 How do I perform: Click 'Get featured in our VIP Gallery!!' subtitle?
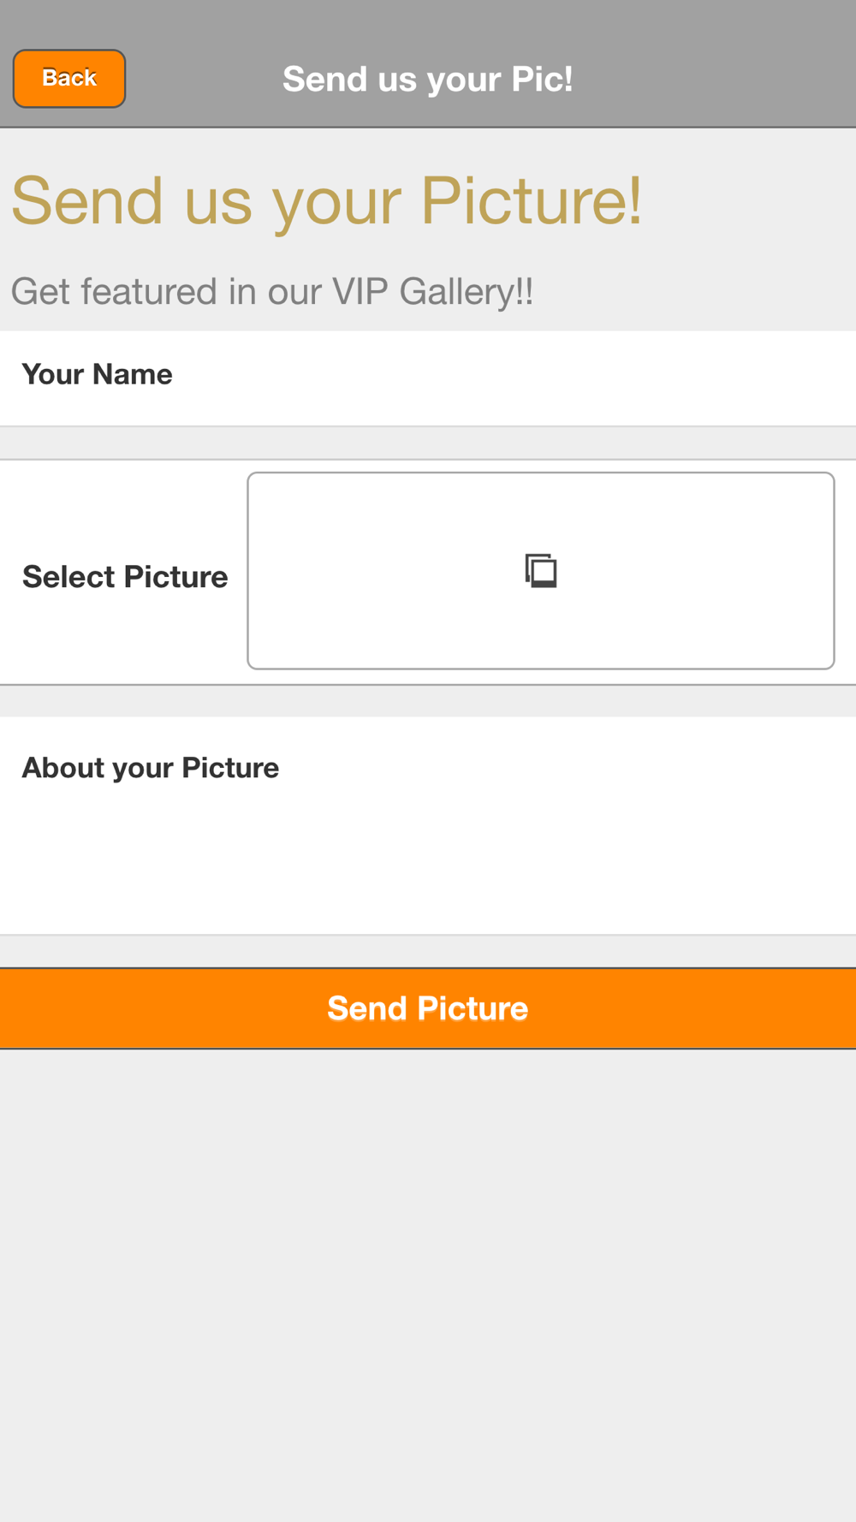272,292
